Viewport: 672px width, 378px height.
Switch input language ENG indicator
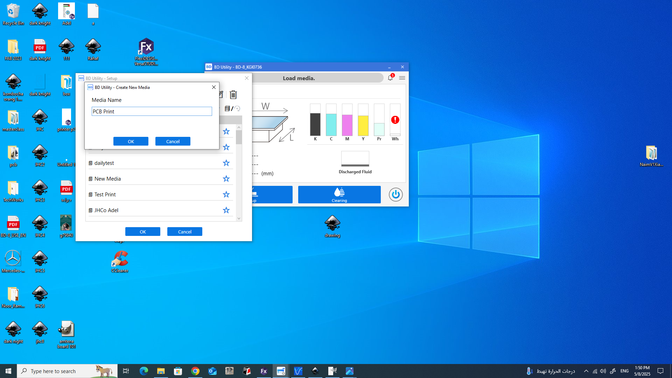click(625, 371)
